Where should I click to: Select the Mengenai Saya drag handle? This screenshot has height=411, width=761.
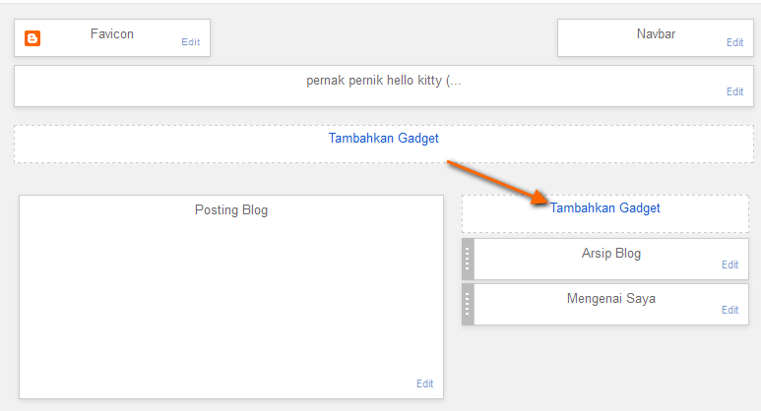(x=468, y=305)
